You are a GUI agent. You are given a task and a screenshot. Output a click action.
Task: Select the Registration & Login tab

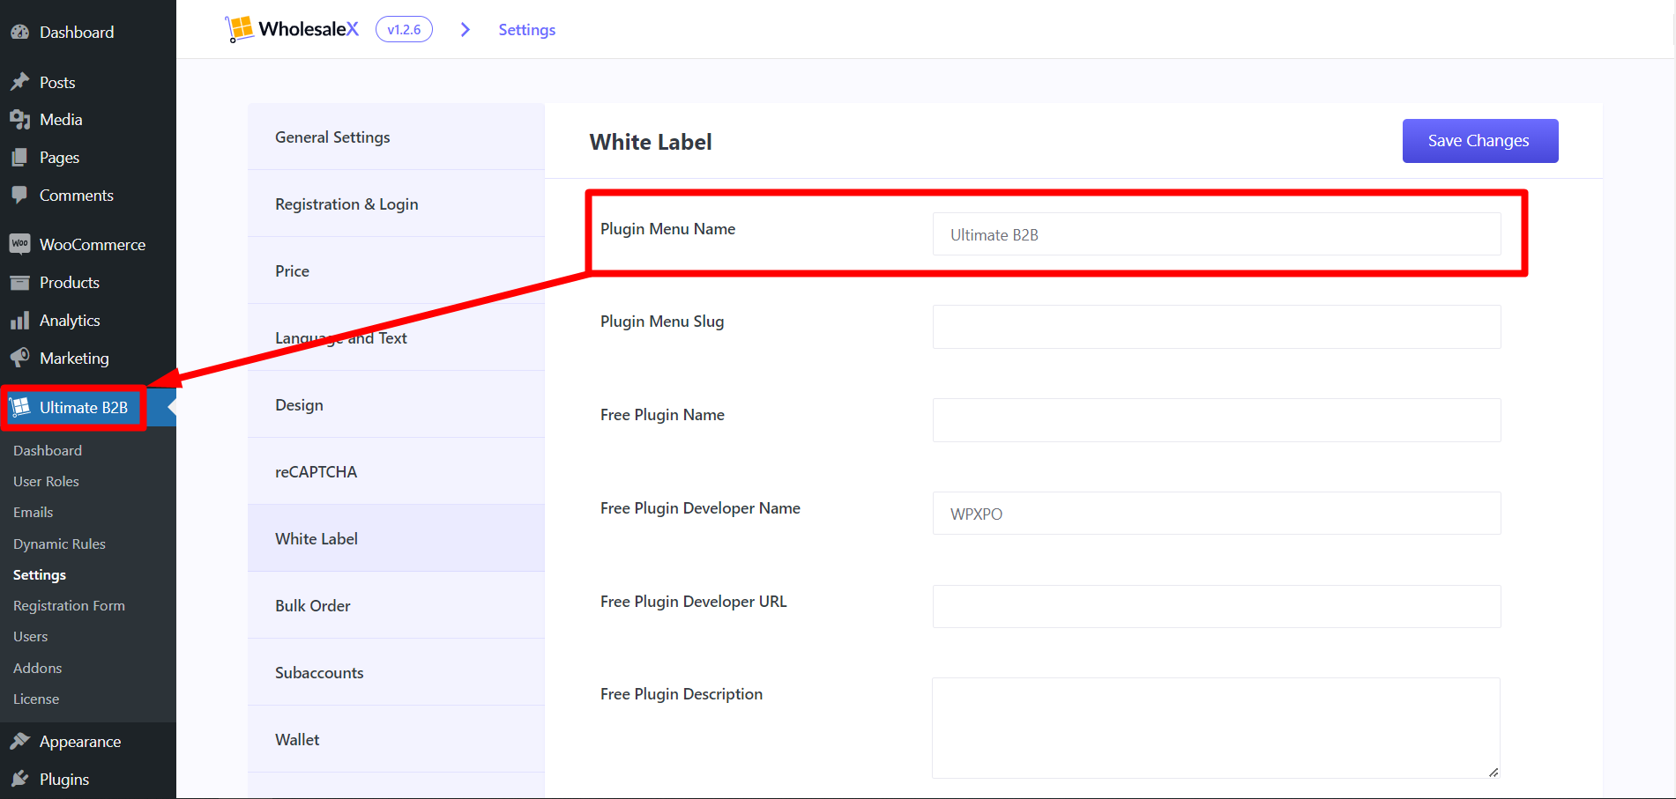(x=396, y=203)
